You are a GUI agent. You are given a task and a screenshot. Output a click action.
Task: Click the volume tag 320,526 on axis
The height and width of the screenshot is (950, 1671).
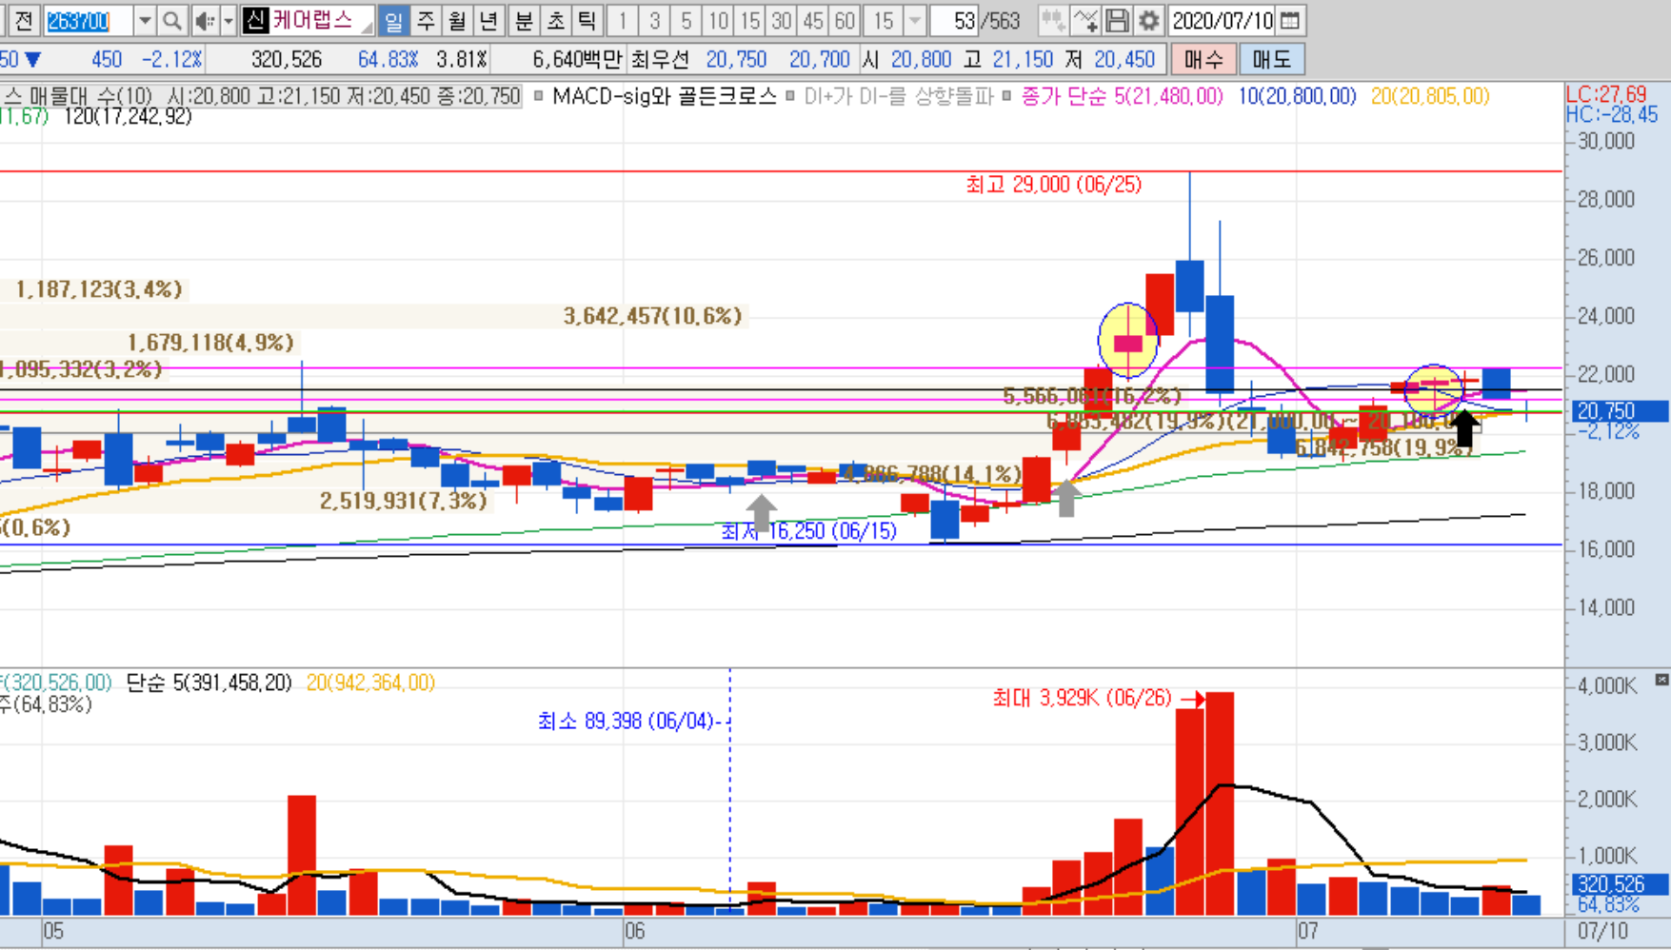pos(1618,884)
